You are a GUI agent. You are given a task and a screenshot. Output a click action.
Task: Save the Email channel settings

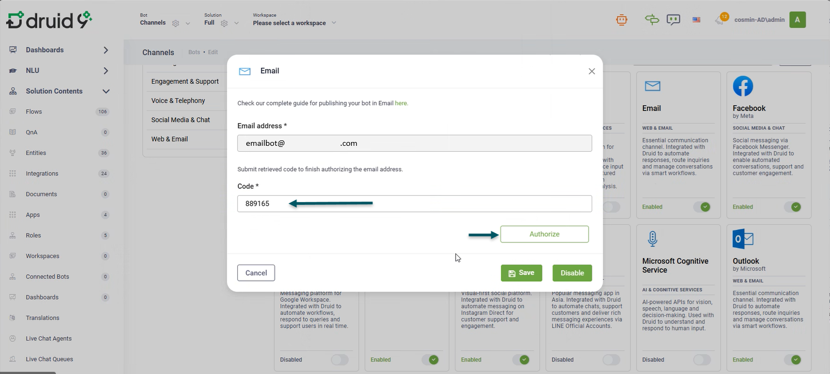[x=521, y=273]
